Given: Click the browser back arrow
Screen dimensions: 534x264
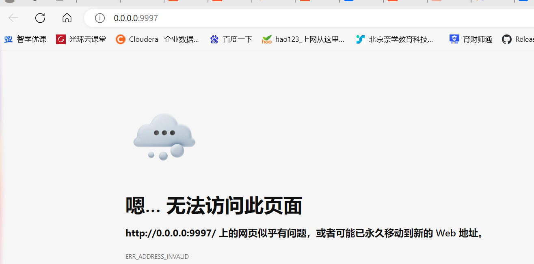Looking at the screenshot, I should coord(13,18).
